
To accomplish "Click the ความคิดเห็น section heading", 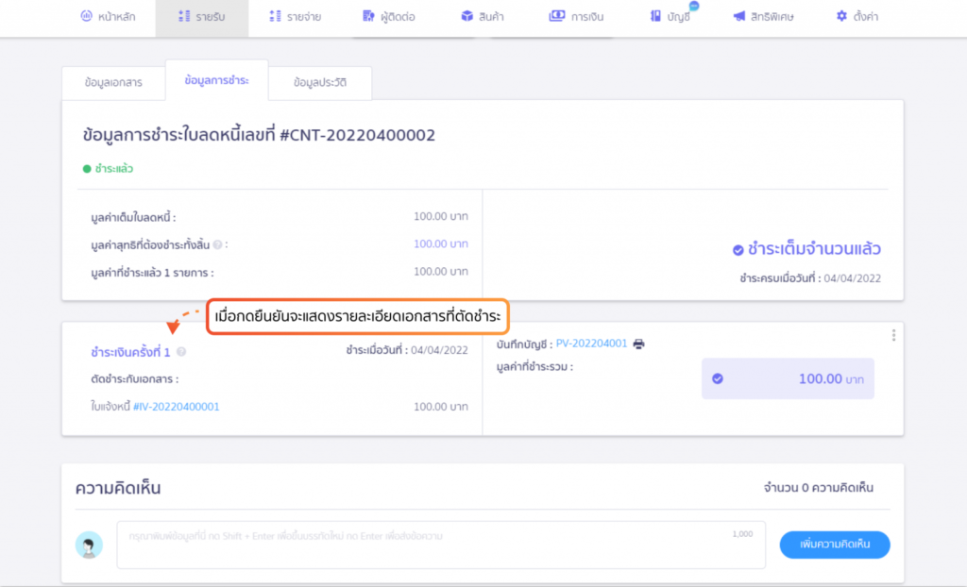I will point(118,488).
